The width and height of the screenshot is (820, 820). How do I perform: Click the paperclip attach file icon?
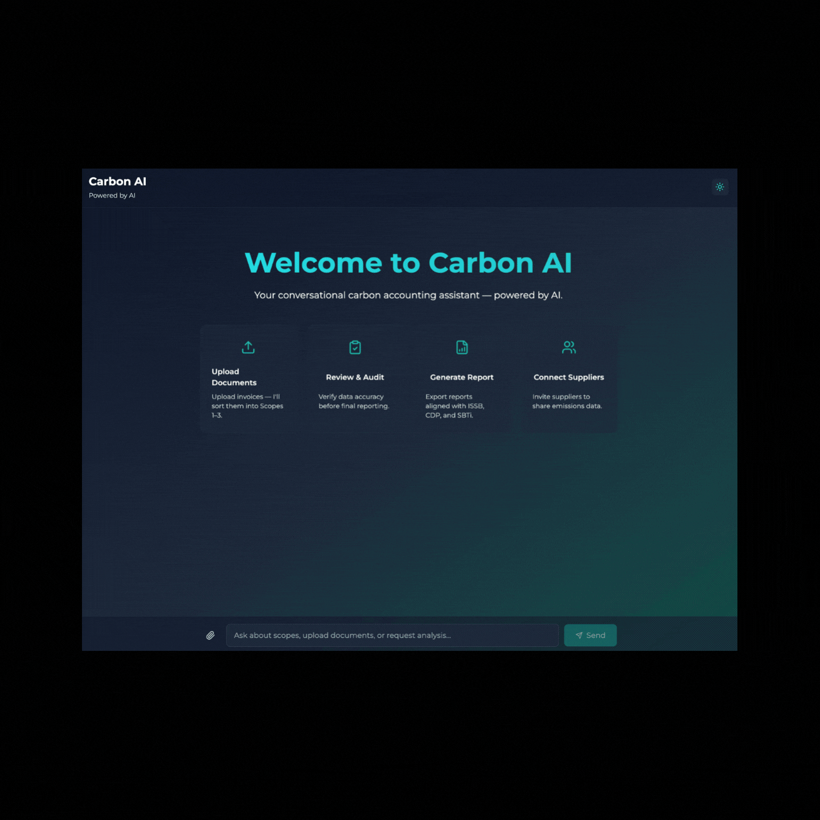click(210, 635)
